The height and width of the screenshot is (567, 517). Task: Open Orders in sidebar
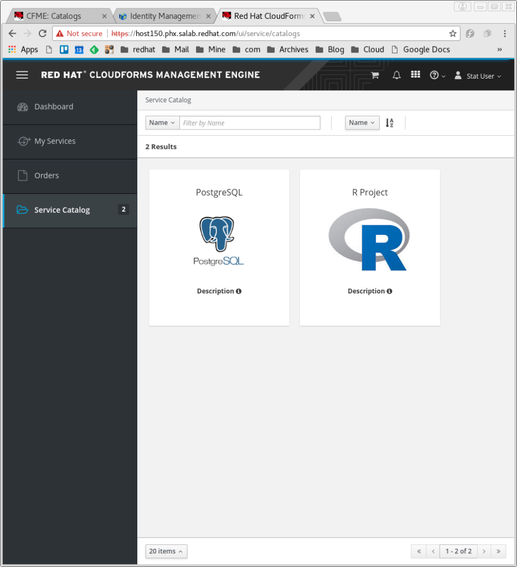[x=70, y=176]
